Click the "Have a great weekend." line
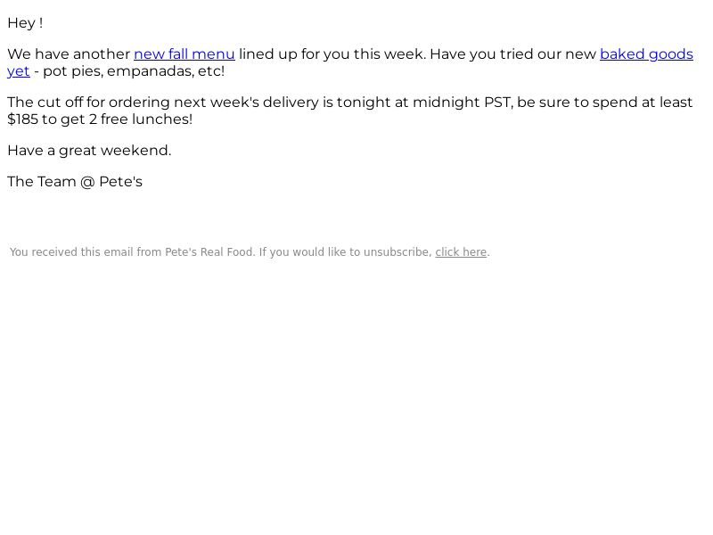This screenshot has width=713, height=535. (x=89, y=151)
